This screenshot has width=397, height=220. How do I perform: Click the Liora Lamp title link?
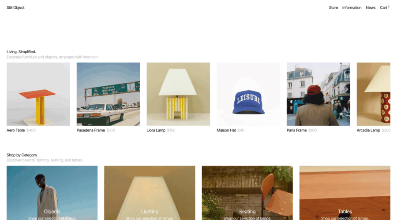pos(156,130)
